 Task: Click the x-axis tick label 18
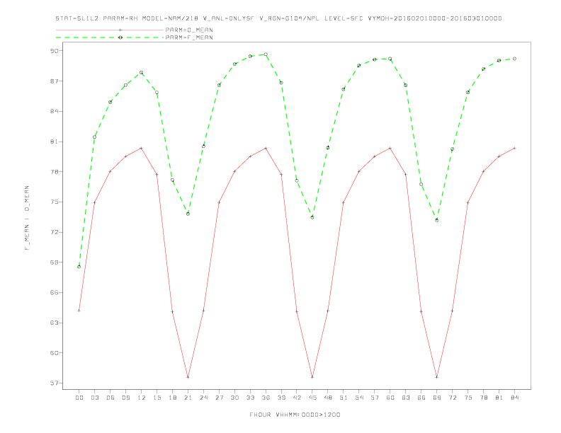(172, 398)
